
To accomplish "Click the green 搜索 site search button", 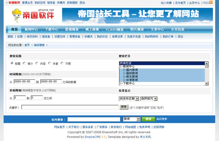I will click(x=148, y=119).
